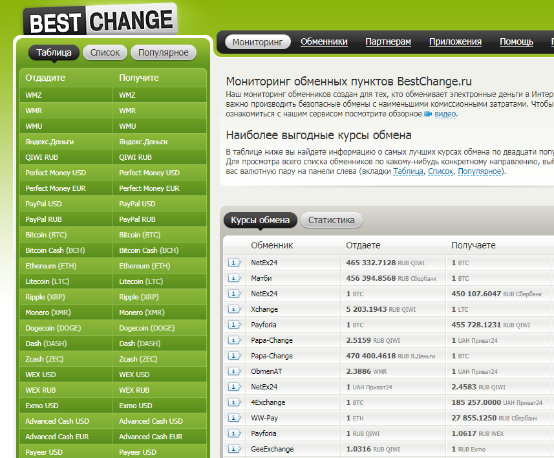Open the Курсы обмена tab
The image size is (554, 458).
point(261,221)
